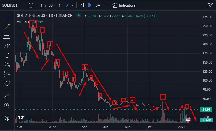
Task: Click the C21.03 close value
Action: [x=127, y=16]
